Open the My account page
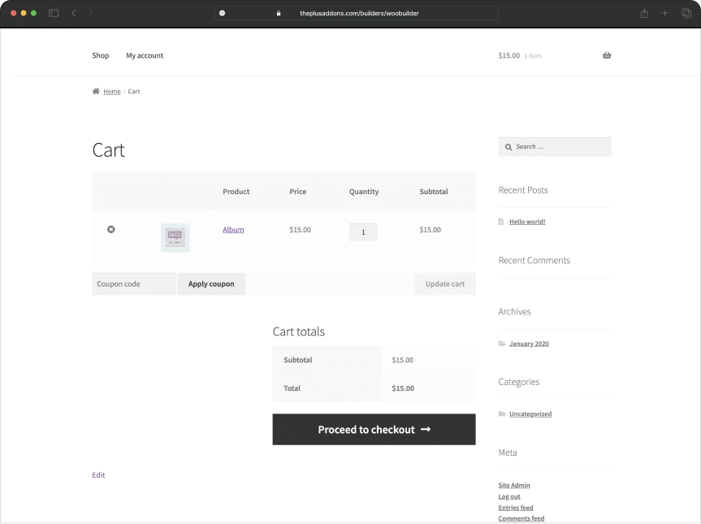 (x=145, y=55)
